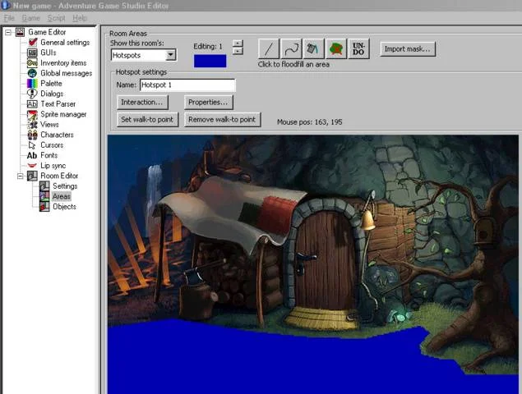522x394 pixels.
Task: Click the Fonts Ab icon
Action: point(32,155)
